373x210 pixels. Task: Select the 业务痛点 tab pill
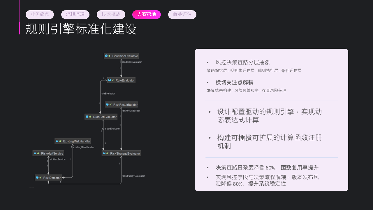(40, 15)
